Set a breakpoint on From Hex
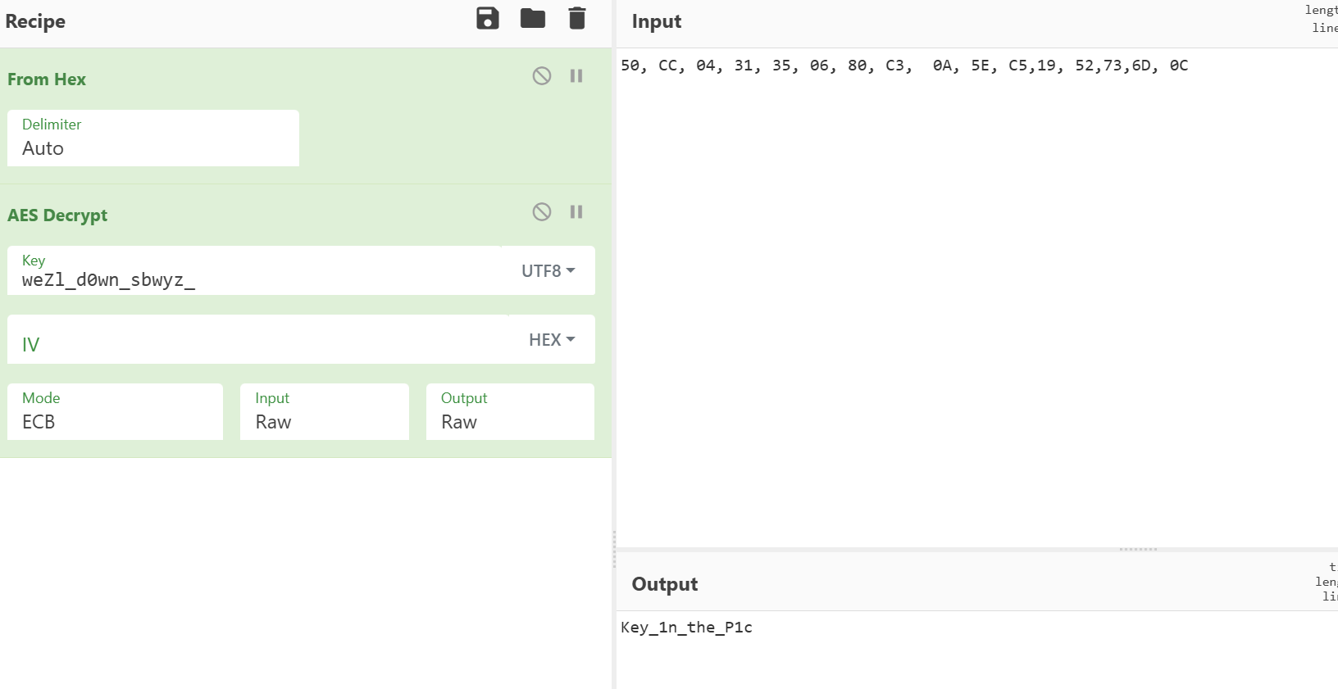This screenshot has width=1338, height=689. (x=576, y=76)
